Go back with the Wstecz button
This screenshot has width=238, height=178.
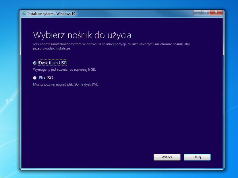tap(167, 157)
